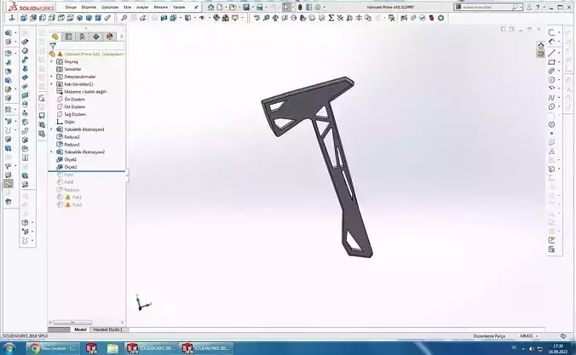Click the SOLIDWORKS search field

click(x=487, y=7)
